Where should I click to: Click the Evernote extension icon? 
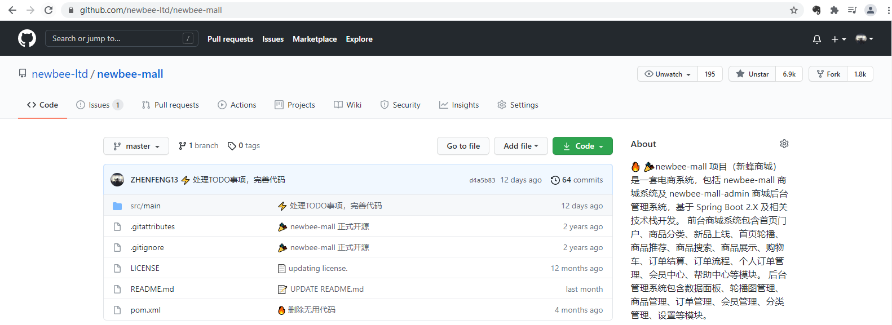click(x=816, y=10)
